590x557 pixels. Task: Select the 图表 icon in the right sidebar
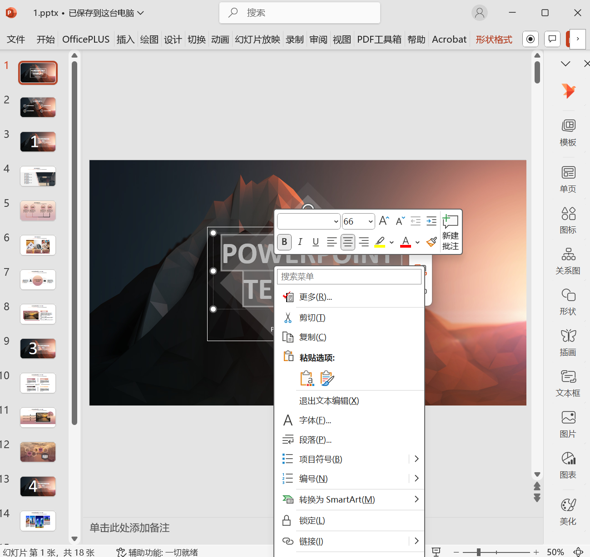point(568,464)
